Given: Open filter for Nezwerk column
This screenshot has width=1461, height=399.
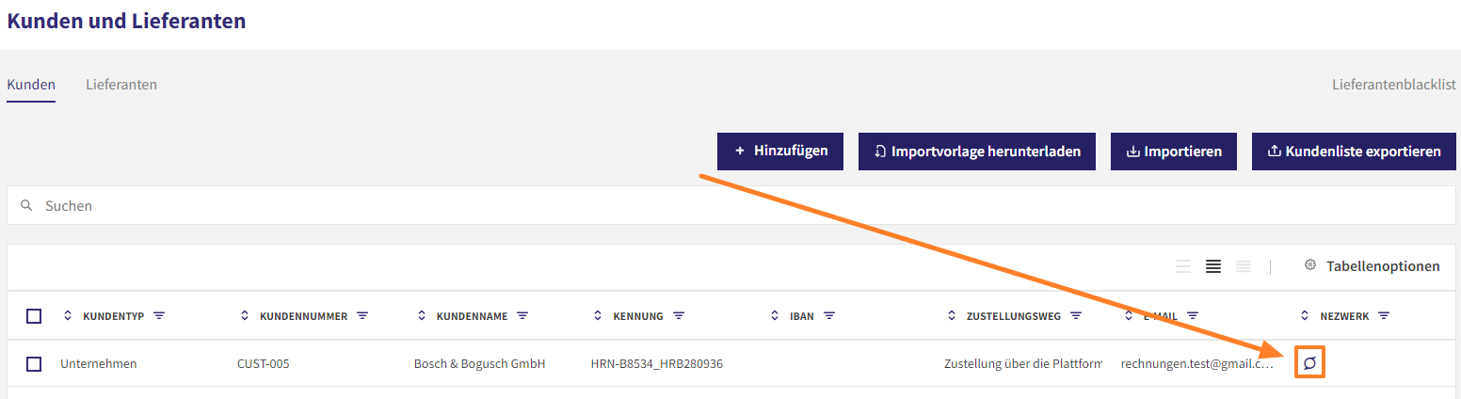Looking at the screenshot, I should pos(1384,316).
